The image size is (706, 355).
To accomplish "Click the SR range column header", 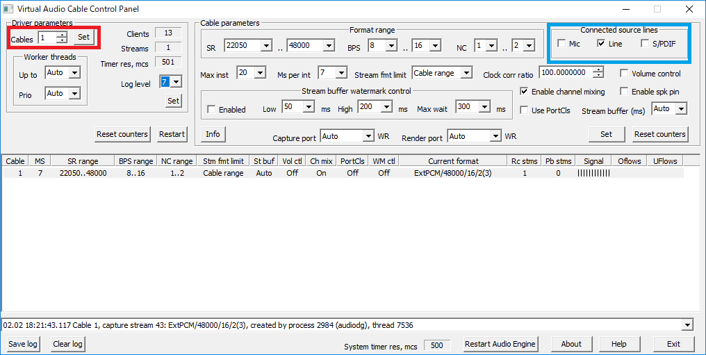I will point(83,161).
